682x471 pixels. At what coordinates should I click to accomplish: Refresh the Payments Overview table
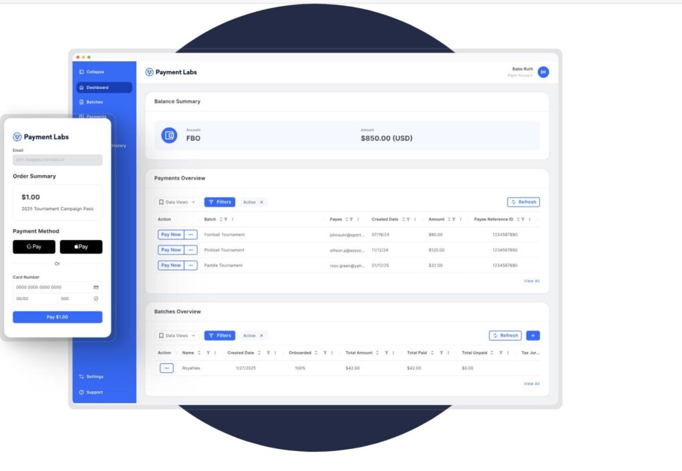[x=523, y=202]
